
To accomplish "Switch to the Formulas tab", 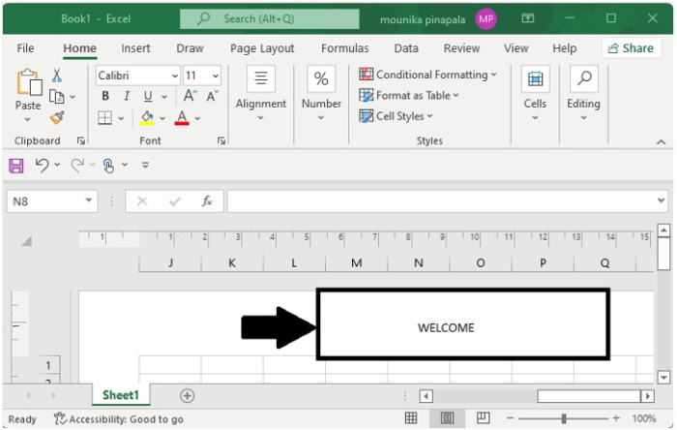I will pos(345,48).
